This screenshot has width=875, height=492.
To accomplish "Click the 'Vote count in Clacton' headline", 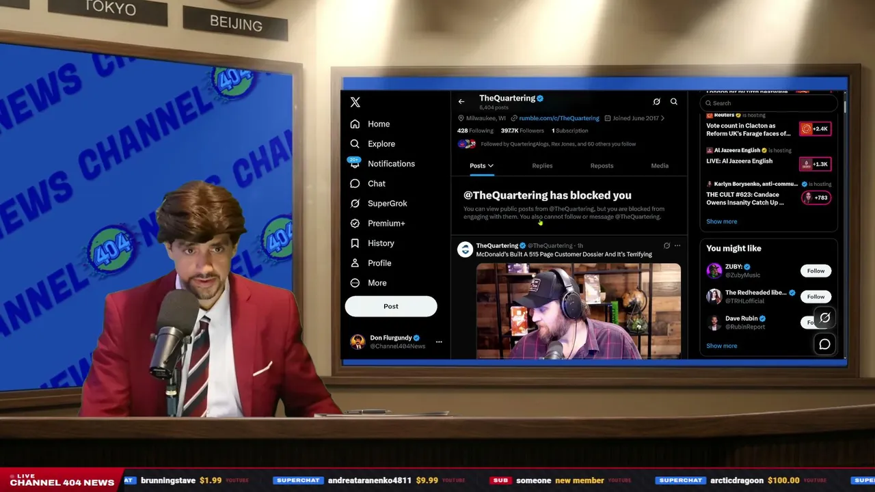I will [x=748, y=130].
